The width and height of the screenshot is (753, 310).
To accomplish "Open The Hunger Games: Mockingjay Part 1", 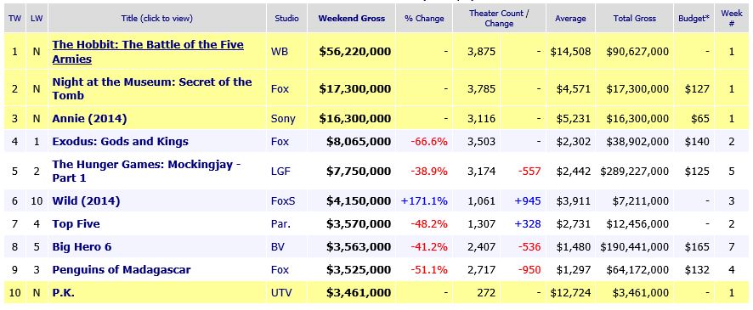I will (146, 172).
